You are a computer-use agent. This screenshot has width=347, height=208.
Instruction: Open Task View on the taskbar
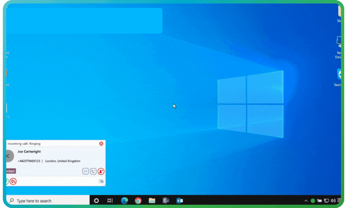point(110,201)
